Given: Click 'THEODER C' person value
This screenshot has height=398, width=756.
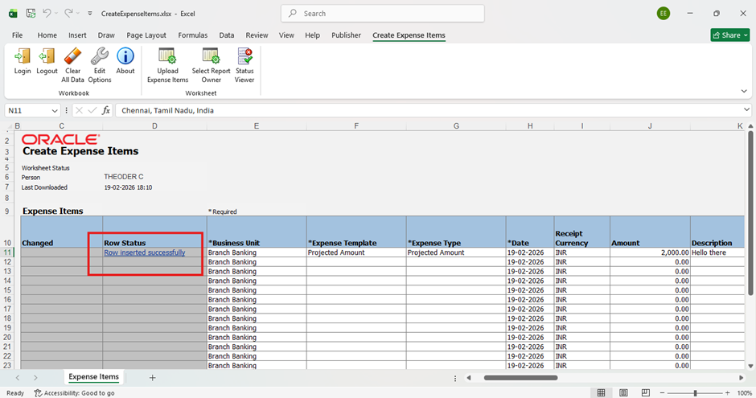Looking at the screenshot, I should pos(123,177).
